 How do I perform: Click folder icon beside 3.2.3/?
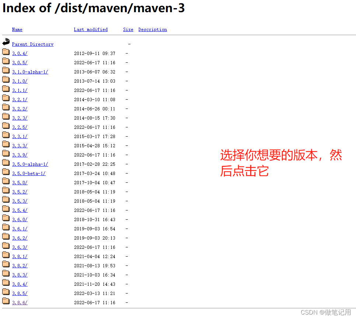[x=6, y=117]
